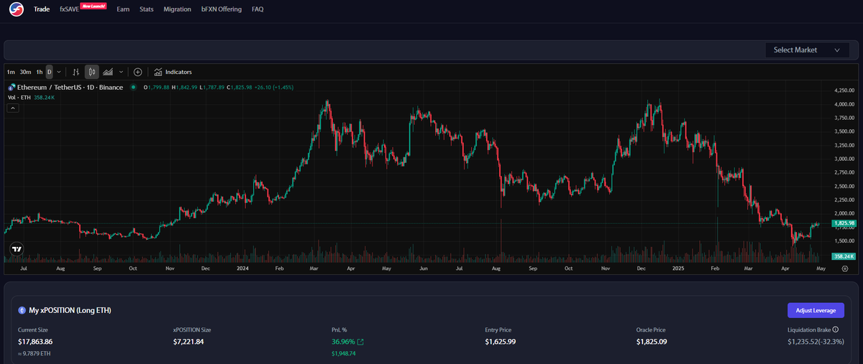This screenshot has width=863, height=364.
Task: Click the f(x) Protocol logo icon
Action: 17,9
